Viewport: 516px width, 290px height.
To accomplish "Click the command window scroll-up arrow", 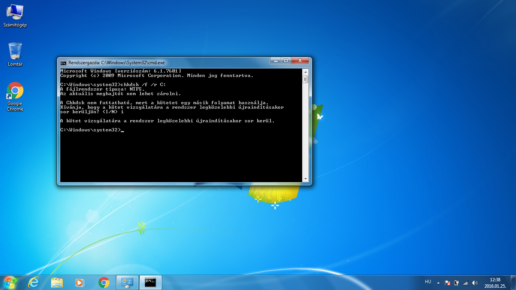I will pyautogui.click(x=305, y=71).
